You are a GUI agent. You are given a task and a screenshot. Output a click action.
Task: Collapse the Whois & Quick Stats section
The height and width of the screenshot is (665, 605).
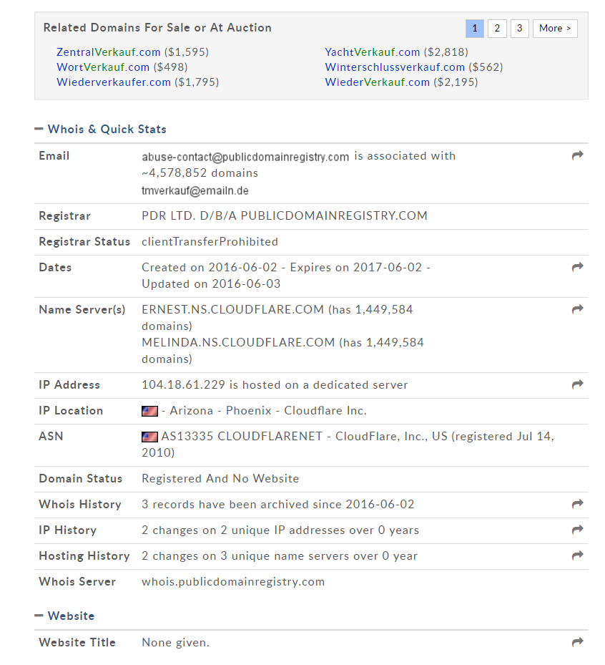39,129
